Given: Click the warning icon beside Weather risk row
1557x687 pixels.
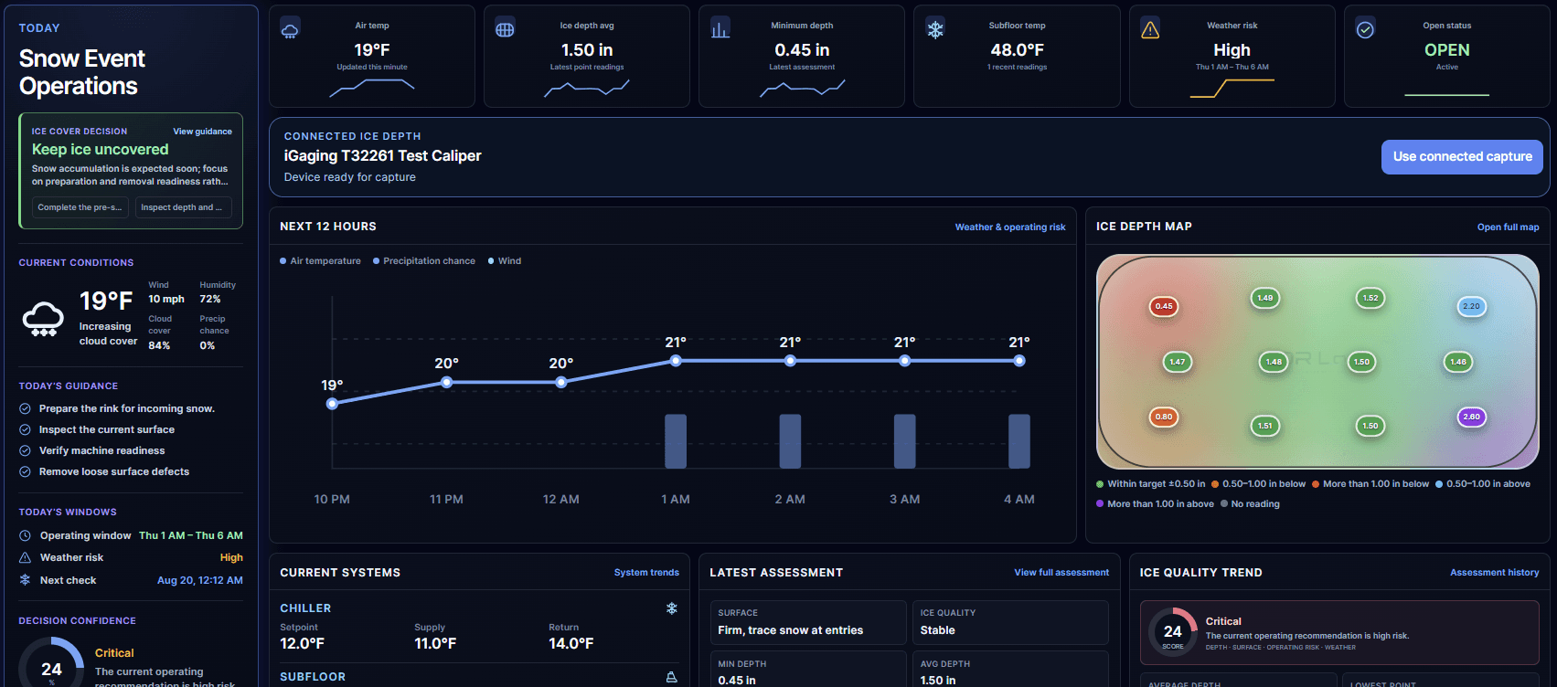Looking at the screenshot, I should [x=25, y=557].
